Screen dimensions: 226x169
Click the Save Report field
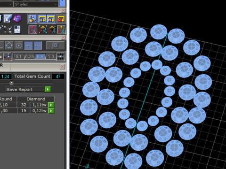(25, 89)
